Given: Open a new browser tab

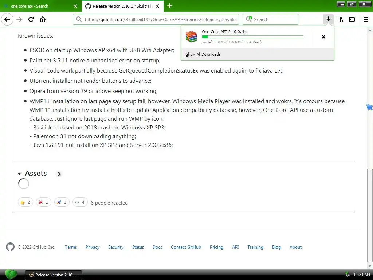Looking at the screenshot, I should click(x=170, y=6).
